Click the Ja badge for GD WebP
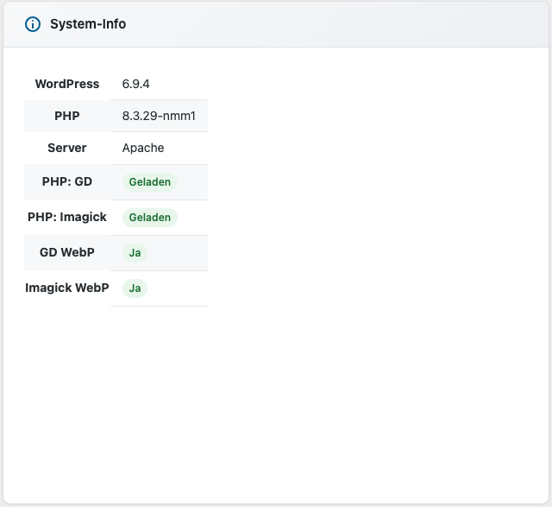The height and width of the screenshot is (507, 552). pyautogui.click(x=135, y=253)
